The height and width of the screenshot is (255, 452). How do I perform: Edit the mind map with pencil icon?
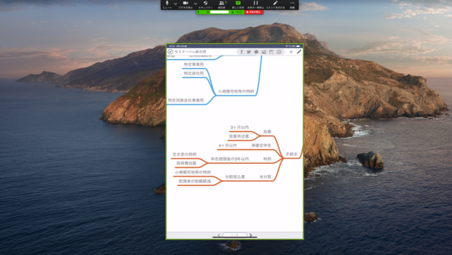click(x=299, y=52)
